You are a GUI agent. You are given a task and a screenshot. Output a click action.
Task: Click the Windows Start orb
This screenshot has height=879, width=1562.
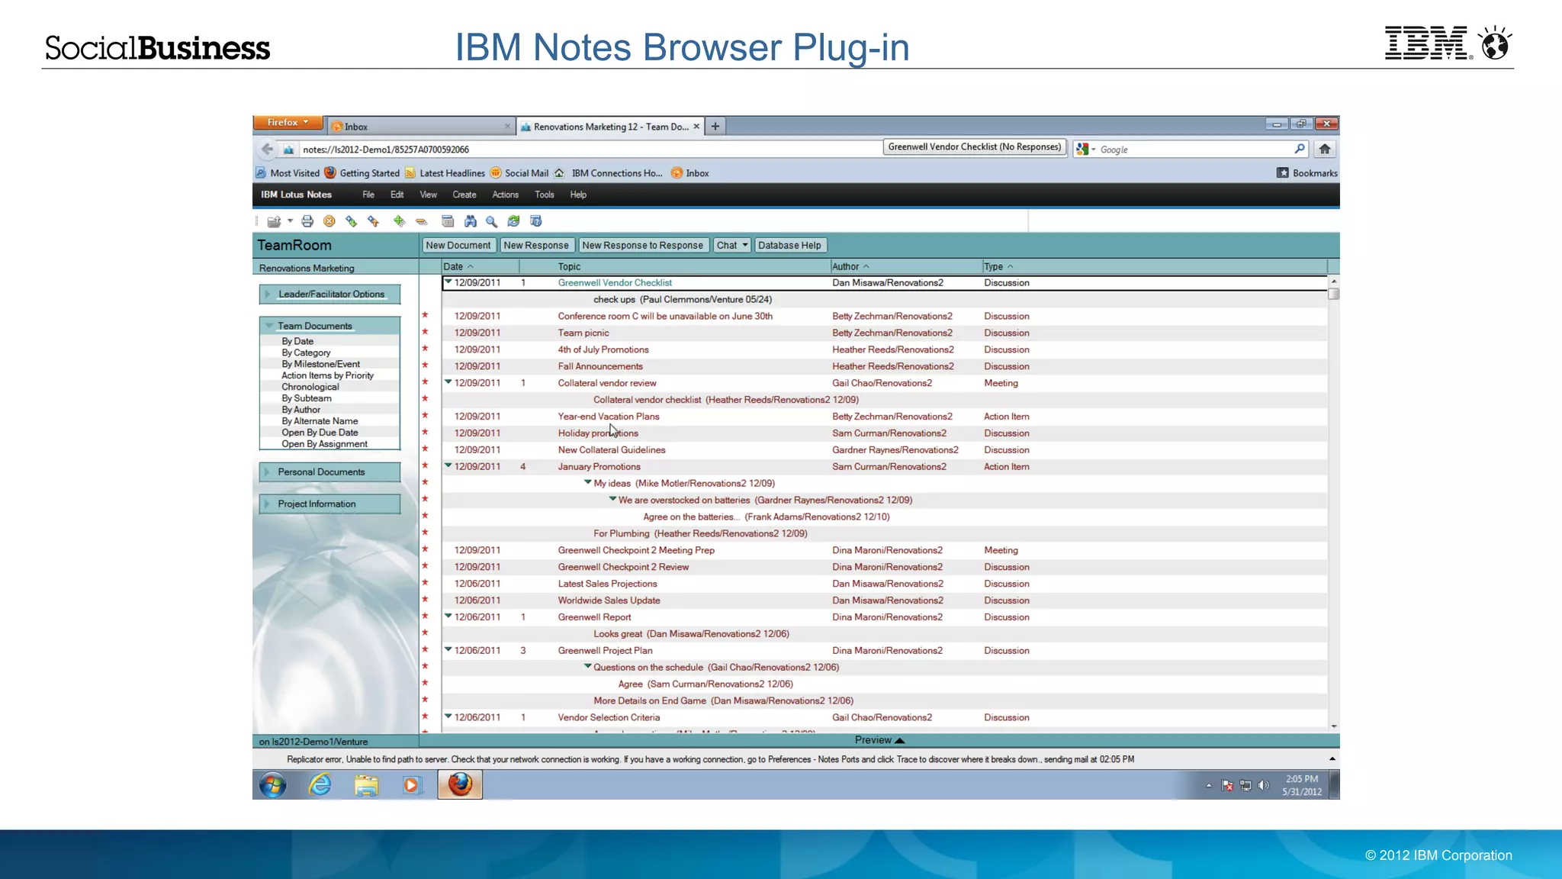tap(272, 785)
